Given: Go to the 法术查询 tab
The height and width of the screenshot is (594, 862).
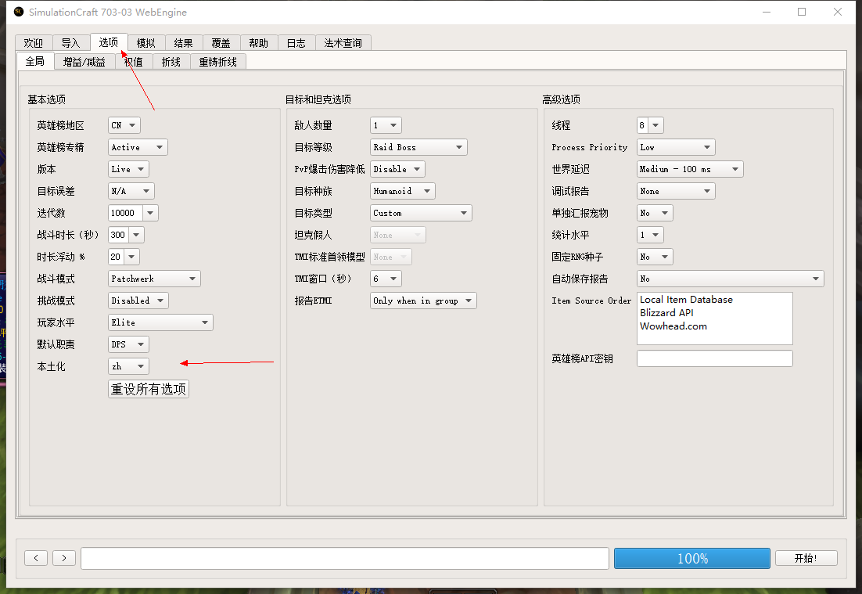Looking at the screenshot, I should coord(343,43).
